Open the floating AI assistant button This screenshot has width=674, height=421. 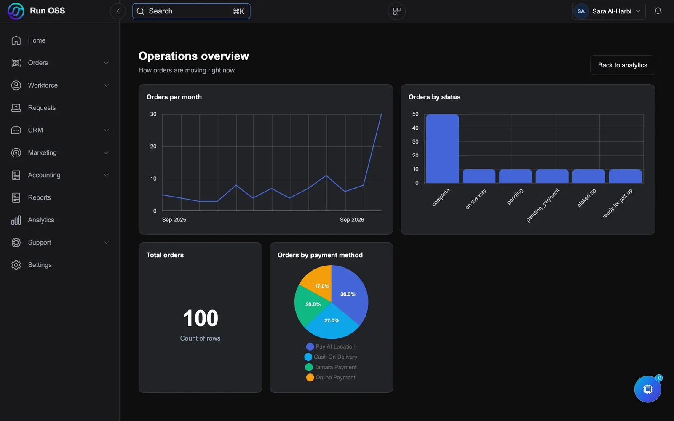point(647,389)
